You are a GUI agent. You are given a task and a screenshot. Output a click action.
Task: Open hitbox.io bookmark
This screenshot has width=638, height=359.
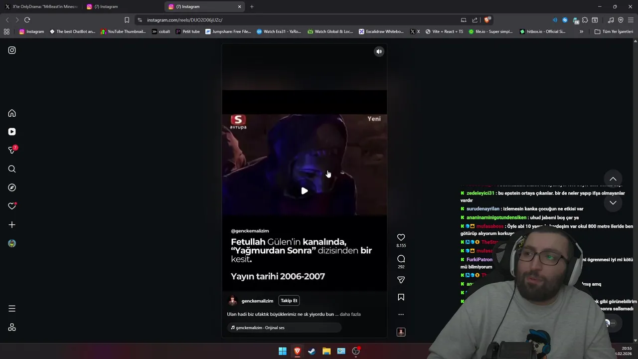tap(542, 31)
